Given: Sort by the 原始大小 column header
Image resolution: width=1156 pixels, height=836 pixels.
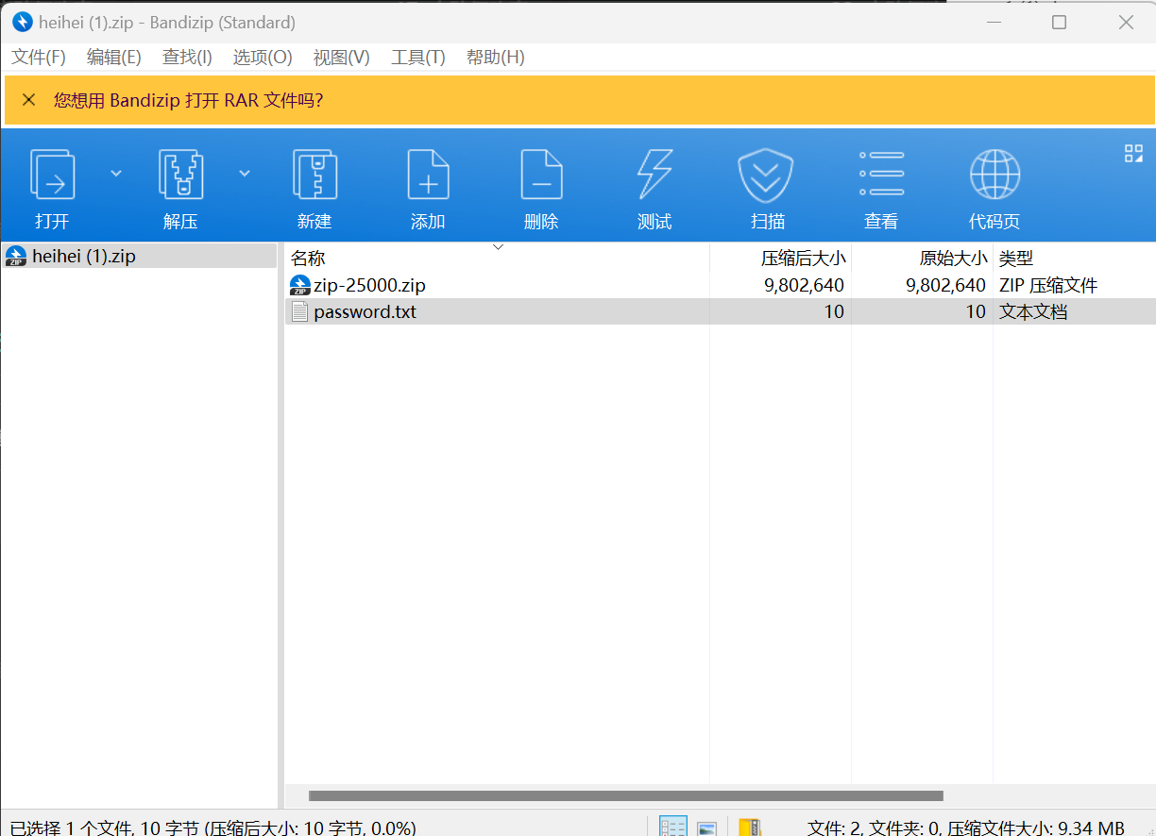Looking at the screenshot, I should (953, 258).
